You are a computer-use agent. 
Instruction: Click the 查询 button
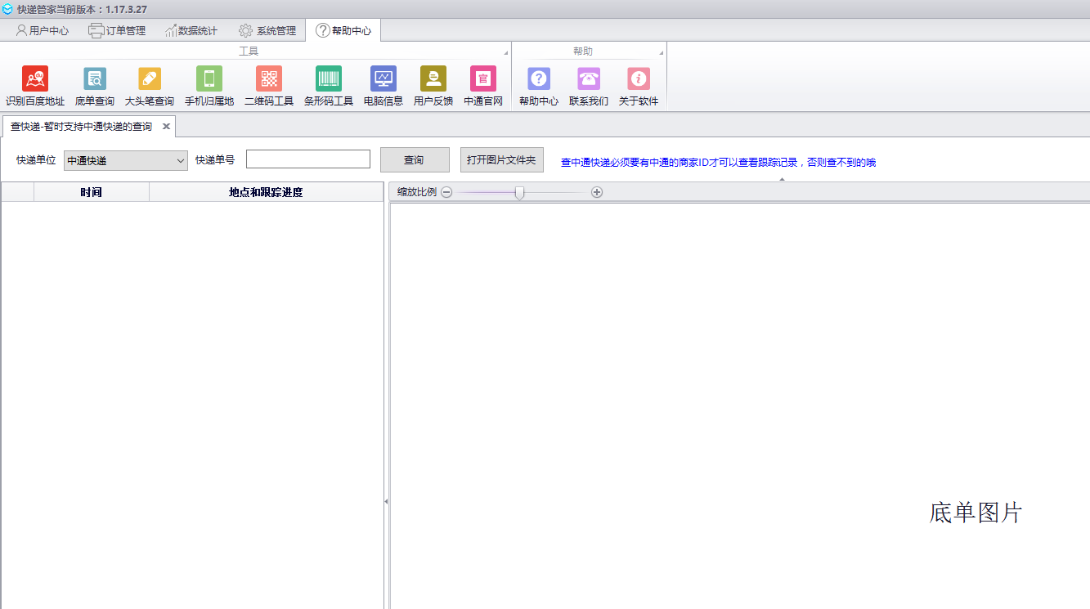pyautogui.click(x=415, y=160)
